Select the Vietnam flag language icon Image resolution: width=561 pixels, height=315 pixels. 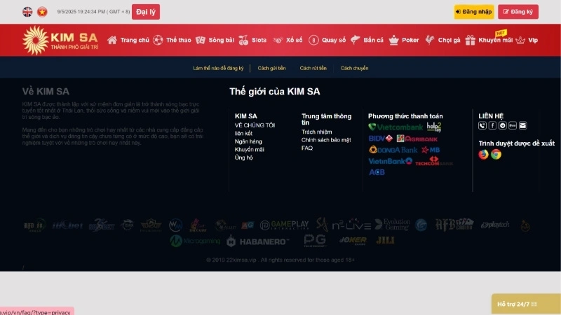coord(42,12)
